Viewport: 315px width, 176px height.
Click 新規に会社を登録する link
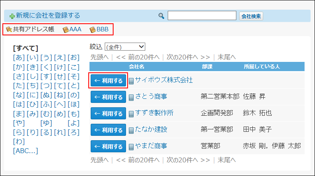tap(48, 16)
